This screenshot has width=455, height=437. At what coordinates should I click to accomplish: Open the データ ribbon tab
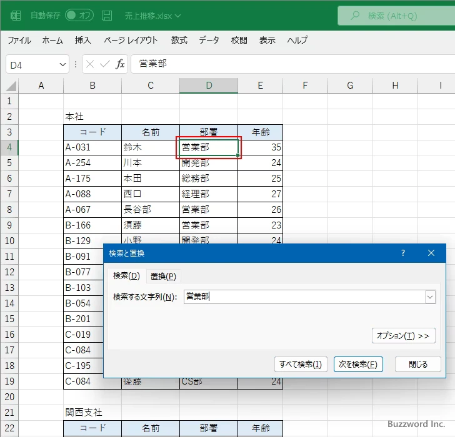click(x=209, y=40)
